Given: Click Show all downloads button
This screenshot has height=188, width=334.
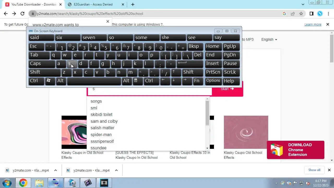Looking at the screenshot, I should (x=314, y=170).
